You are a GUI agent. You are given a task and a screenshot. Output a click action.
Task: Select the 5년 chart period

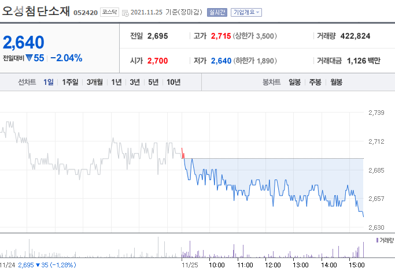pos(153,82)
